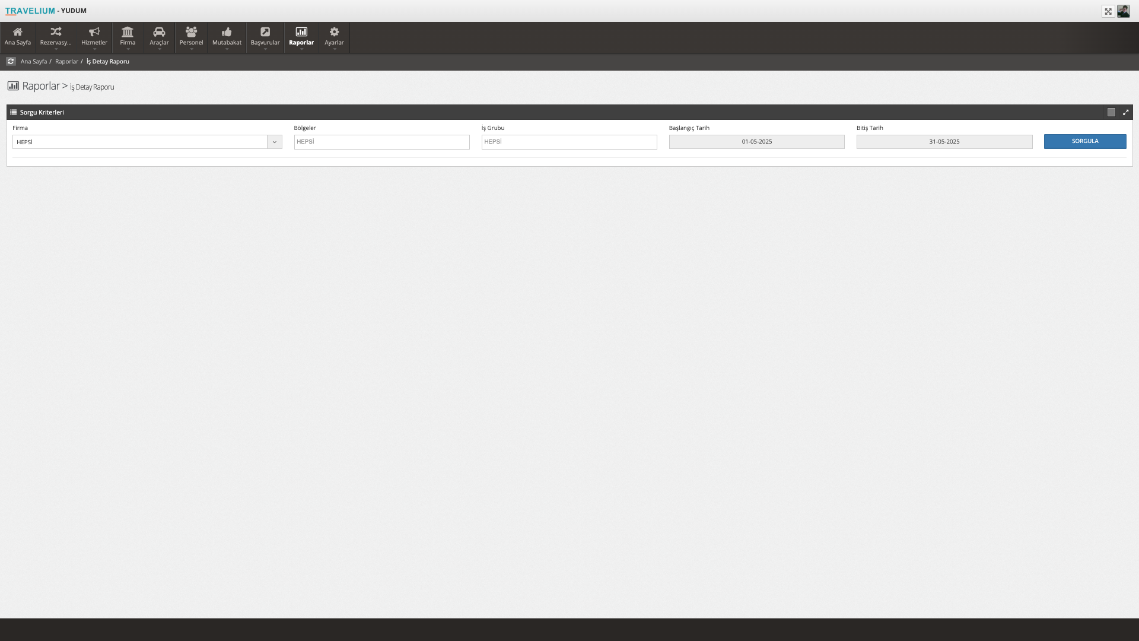
Task: Open the Rezervasyon shuffle icon menu
Action: pyautogui.click(x=56, y=36)
